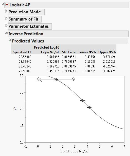
Task: Collapse the Logistic 4P outline triangle
Action: (3, 4)
